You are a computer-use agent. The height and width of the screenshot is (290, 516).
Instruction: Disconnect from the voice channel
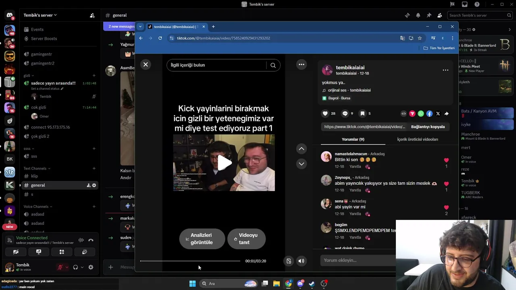91,240
